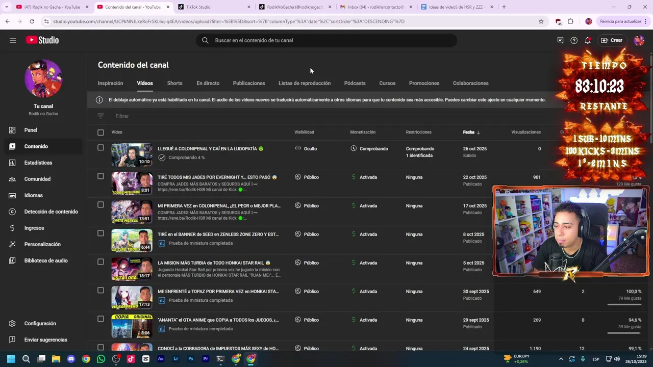
Task: Open Panel in the sidebar
Action: (x=43, y=130)
